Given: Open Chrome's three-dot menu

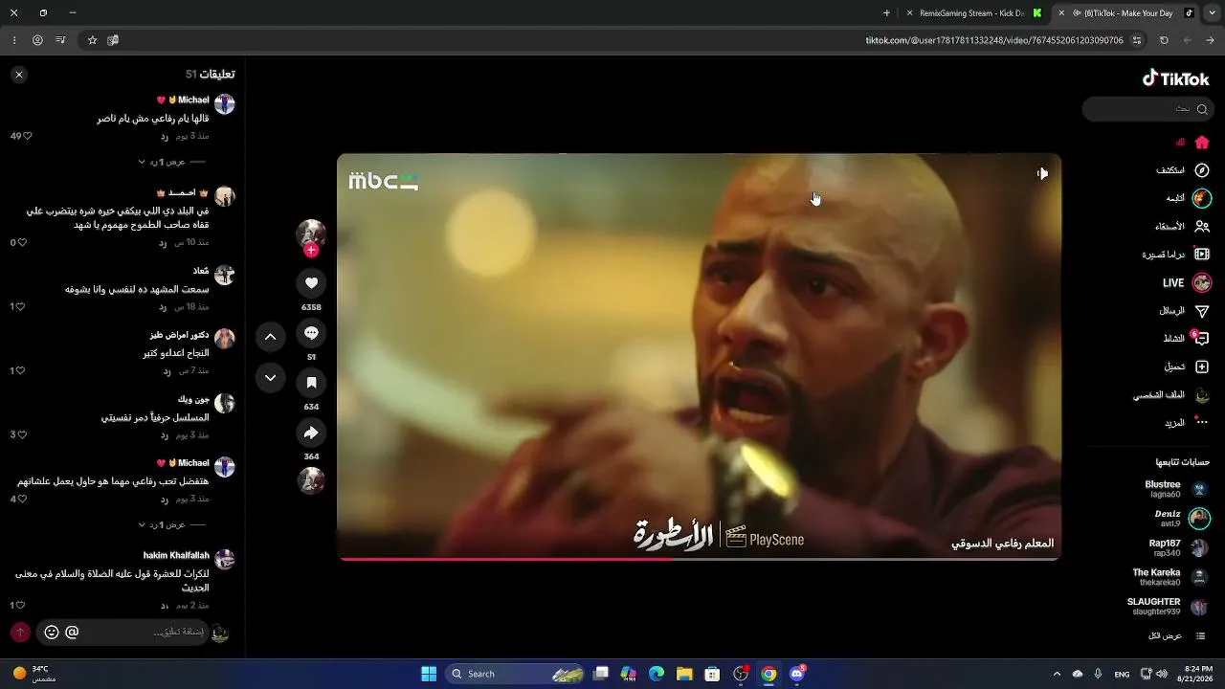Looking at the screenshot, I should pyautogui.click(x=14, y=40).
